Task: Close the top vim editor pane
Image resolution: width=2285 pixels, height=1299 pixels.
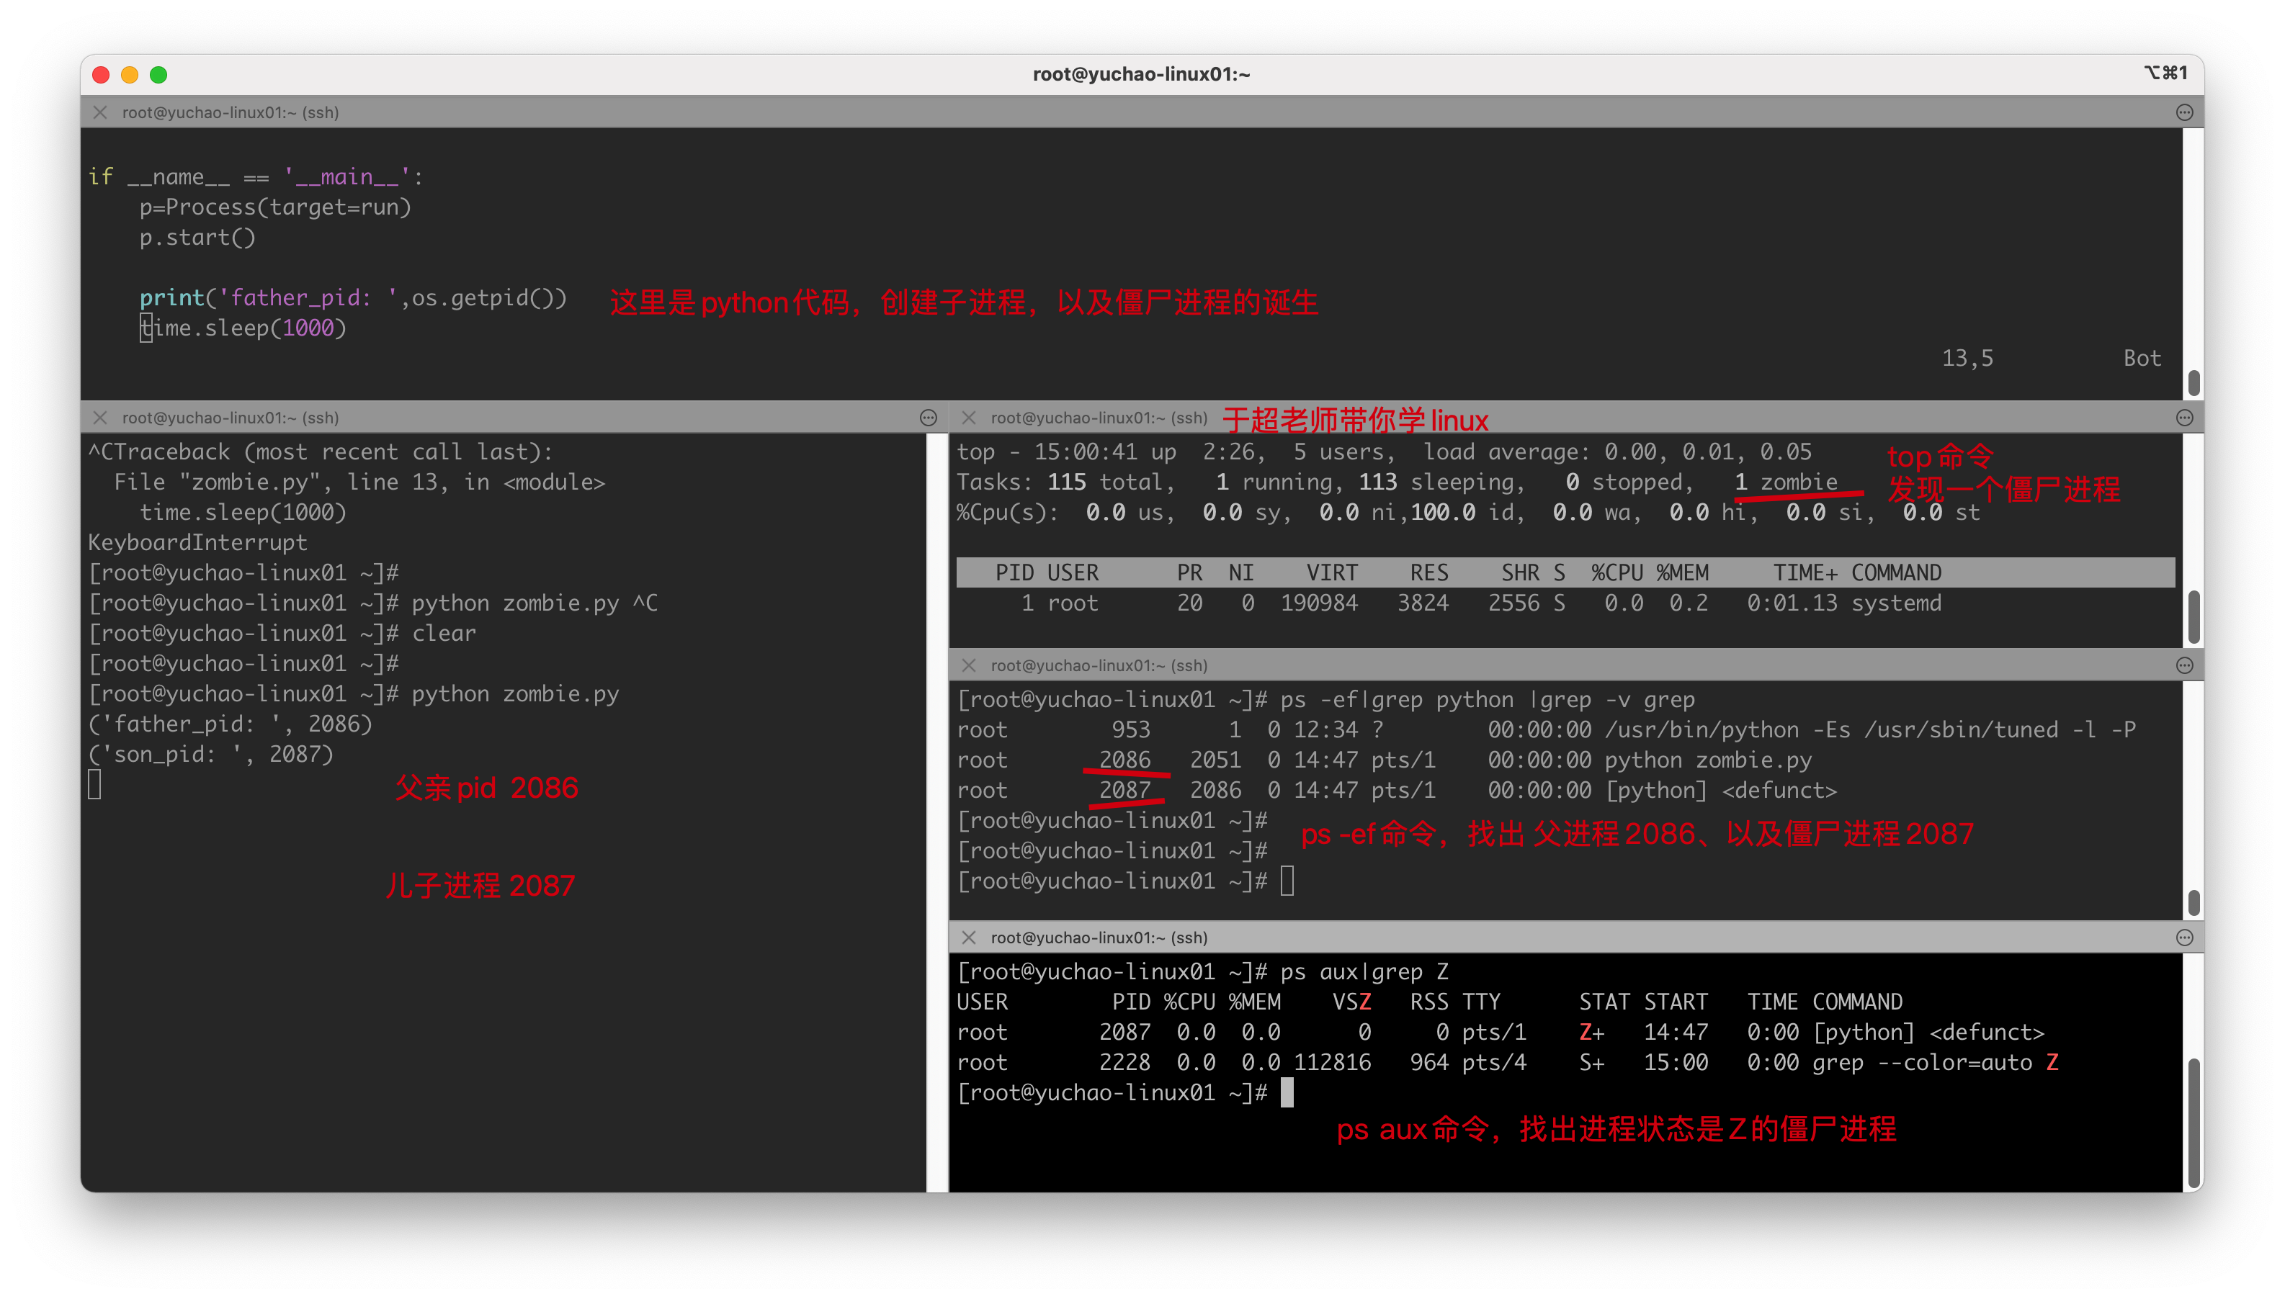Action: pos(100,112)
